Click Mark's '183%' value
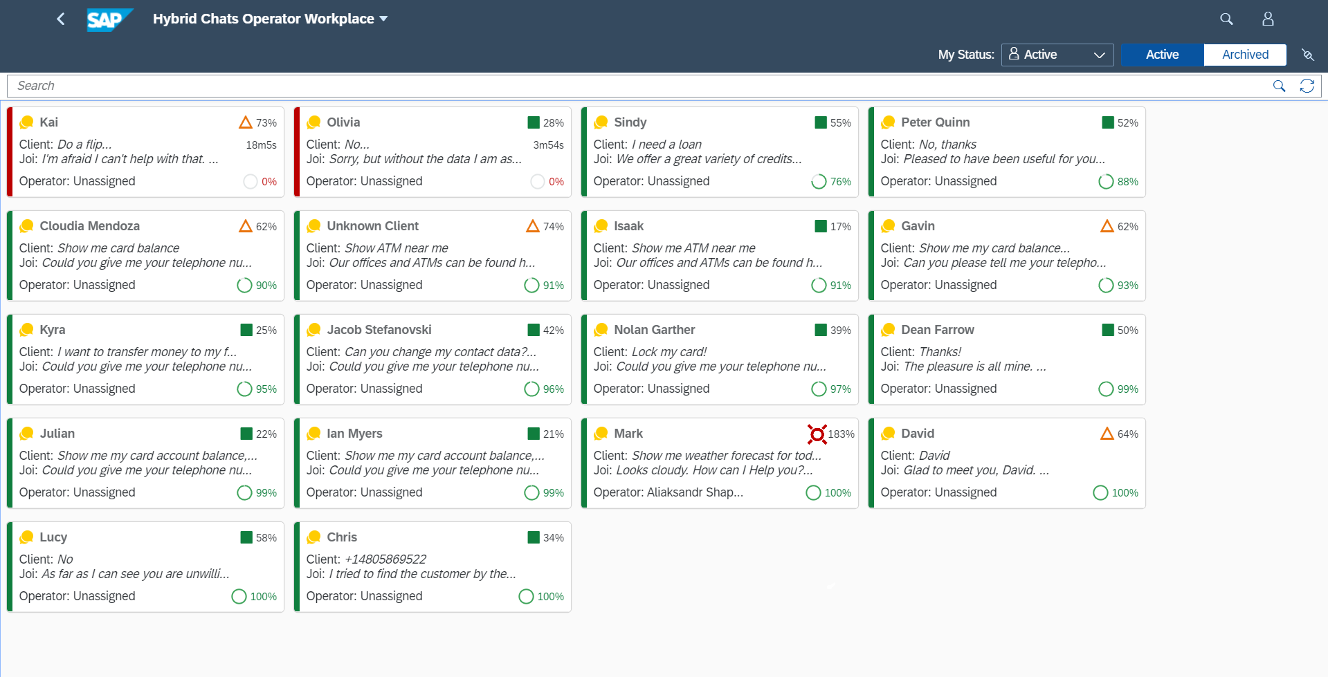The image size is (1328, 677). tap(841, 434)
